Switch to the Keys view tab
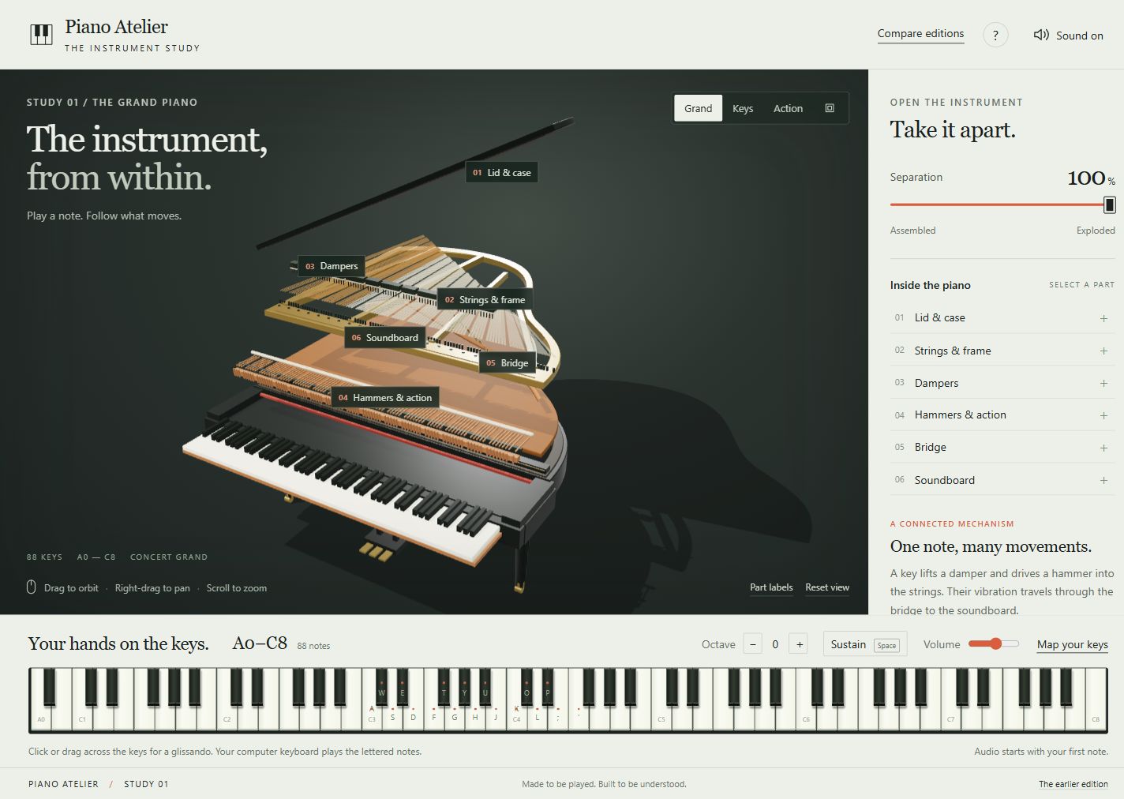The height and width of the screenshot is (799, 1124). click(x=743, y=108)
